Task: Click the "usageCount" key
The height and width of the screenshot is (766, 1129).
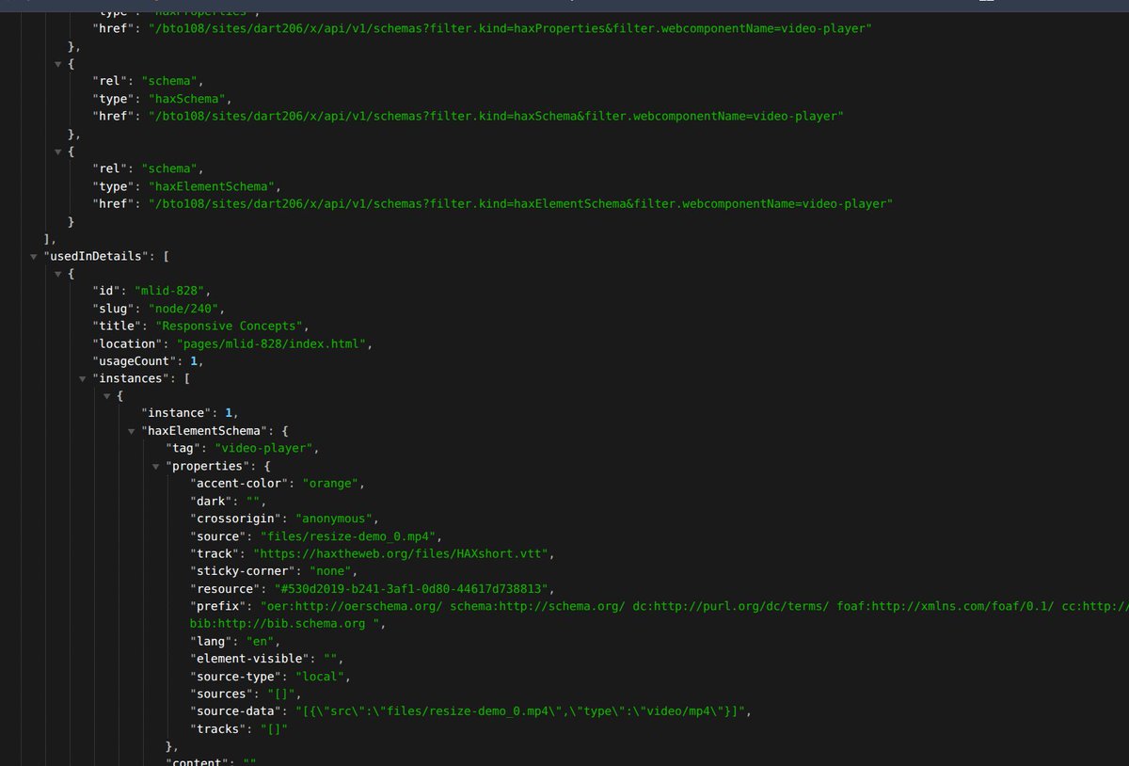Action: click(133, 360)
